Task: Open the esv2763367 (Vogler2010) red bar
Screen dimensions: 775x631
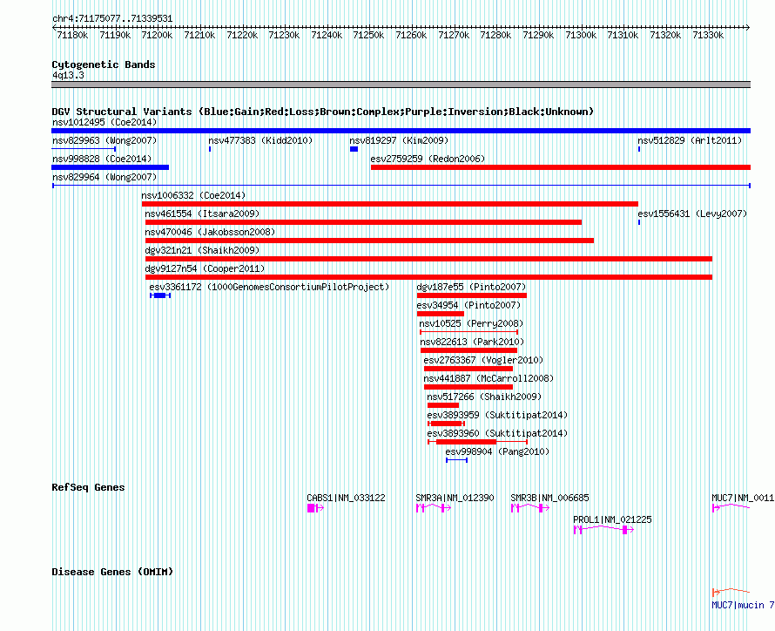Action: tap(468, 369)
